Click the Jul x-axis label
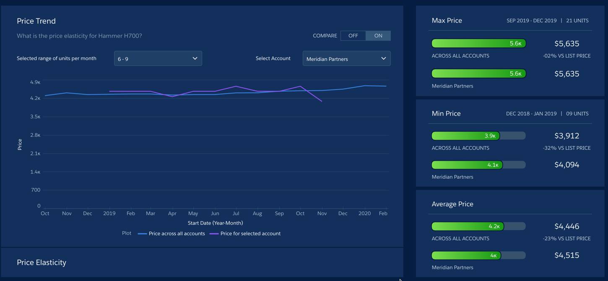Screen dimensions: 608x281 (236, 213)
